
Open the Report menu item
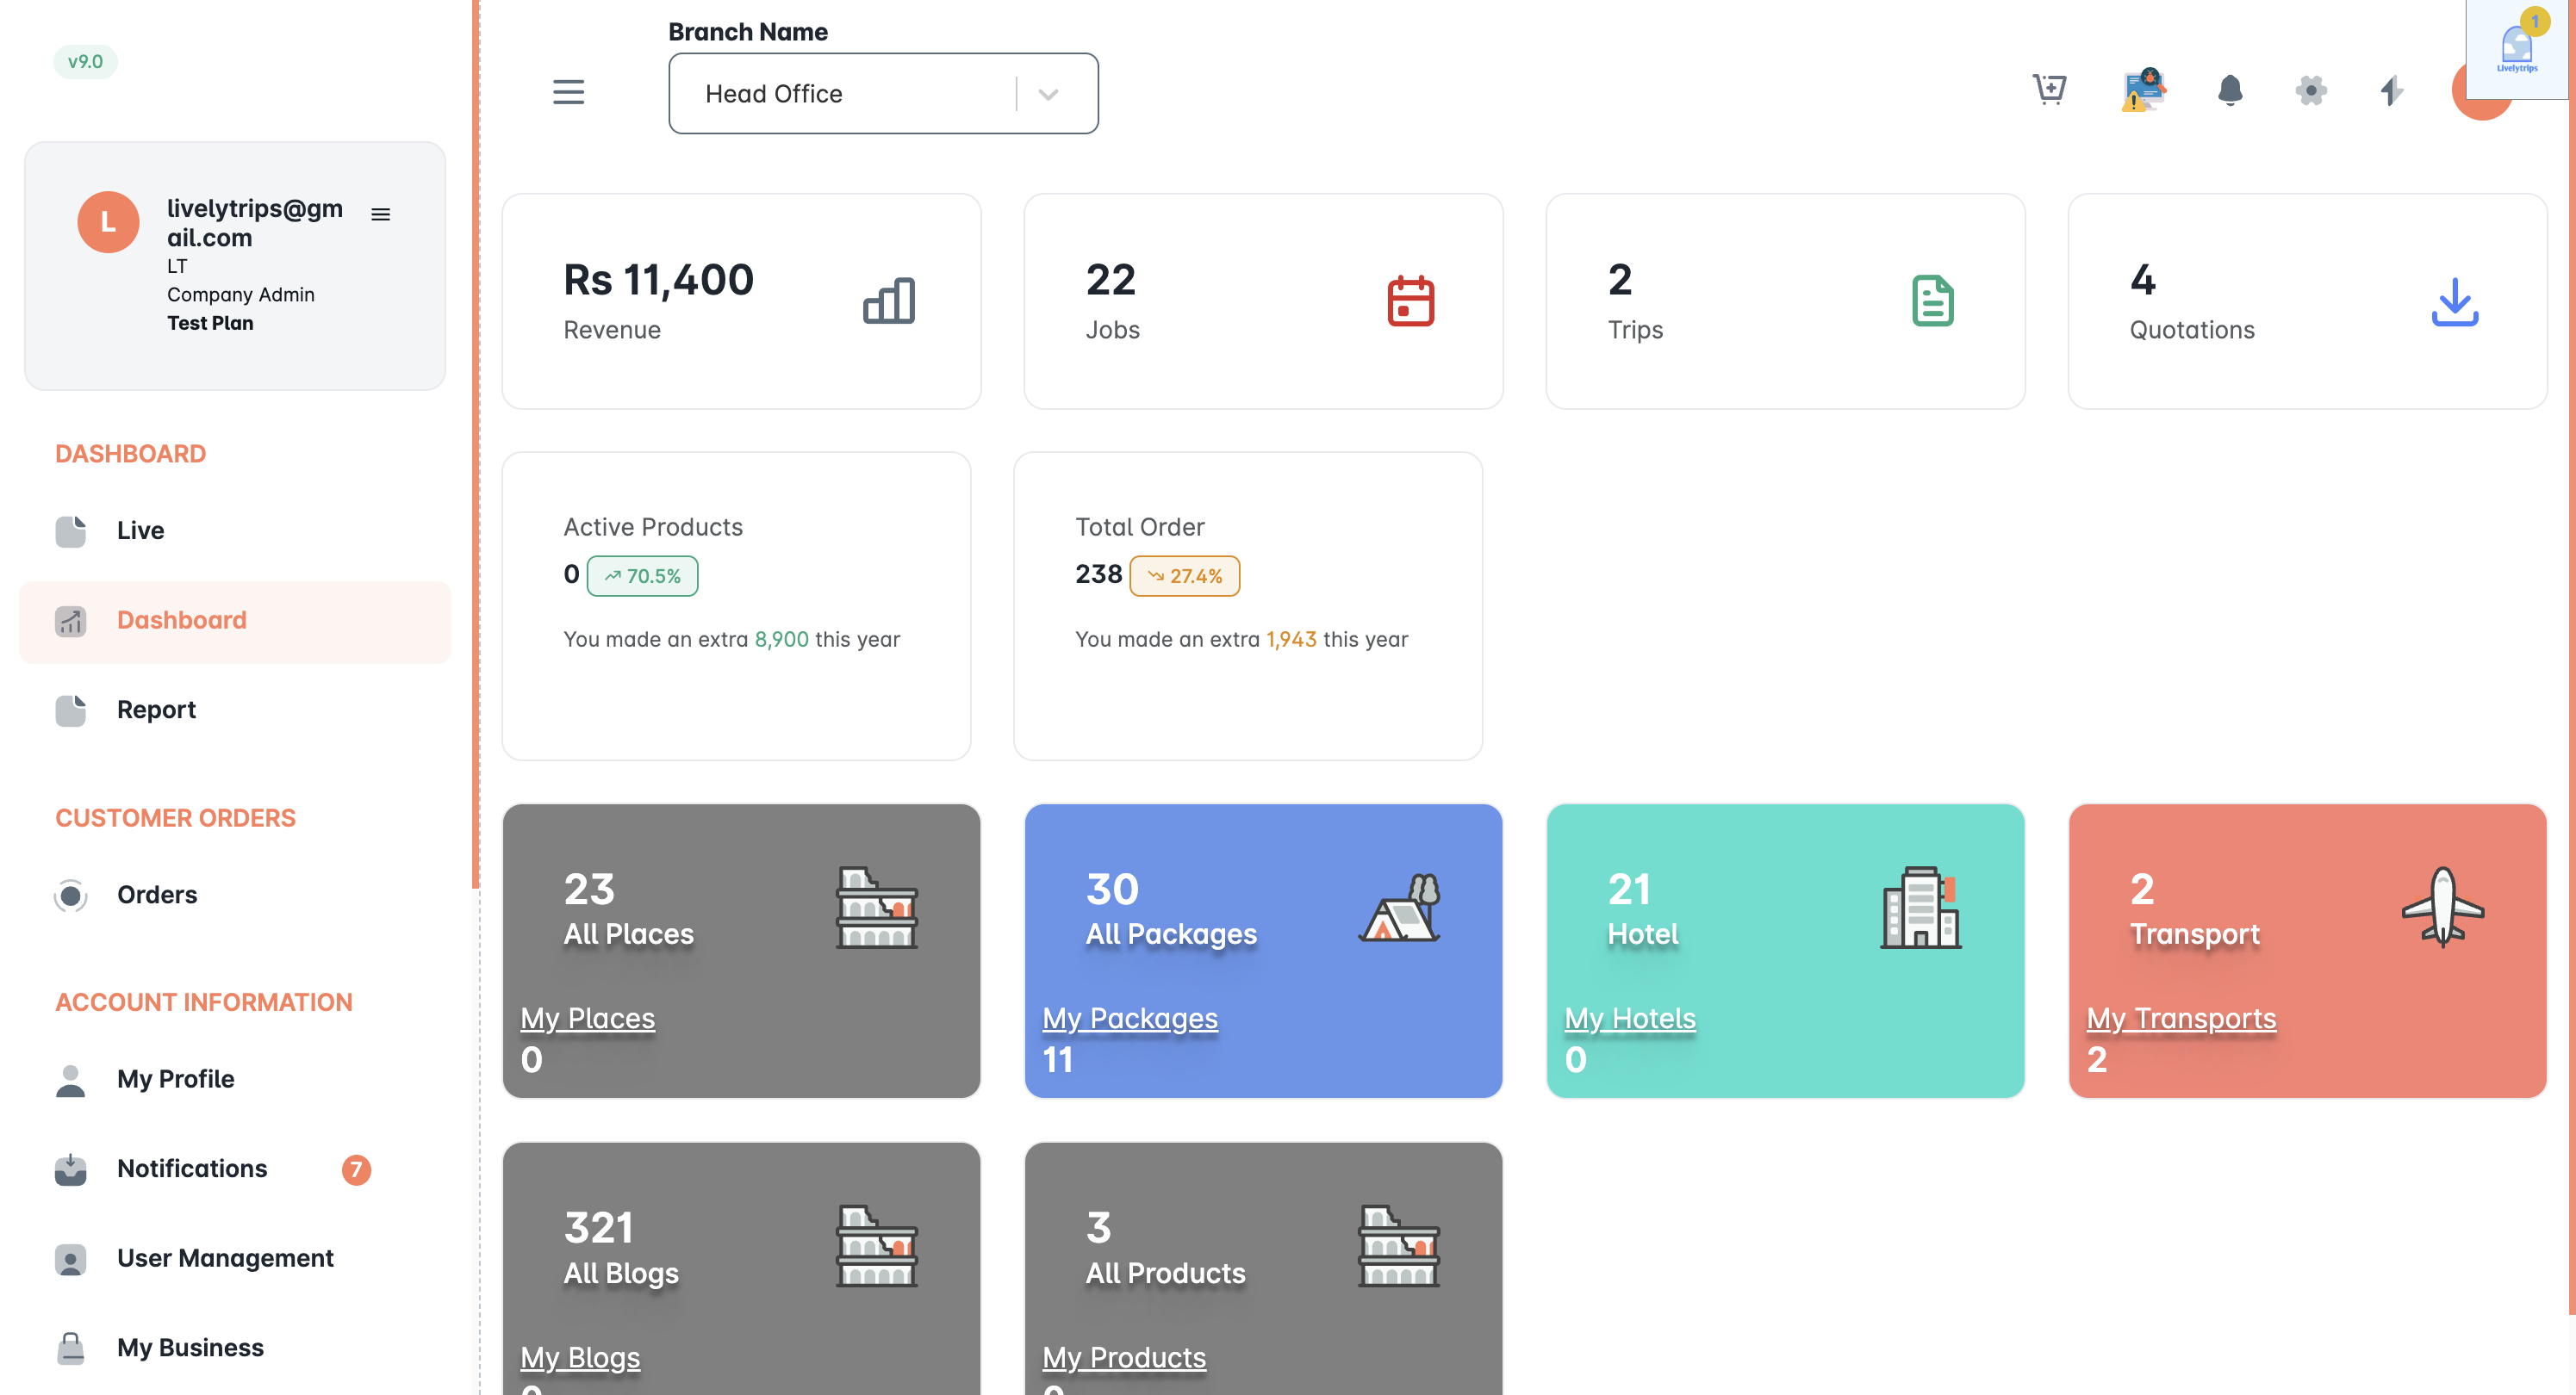[x=156, y=710]
